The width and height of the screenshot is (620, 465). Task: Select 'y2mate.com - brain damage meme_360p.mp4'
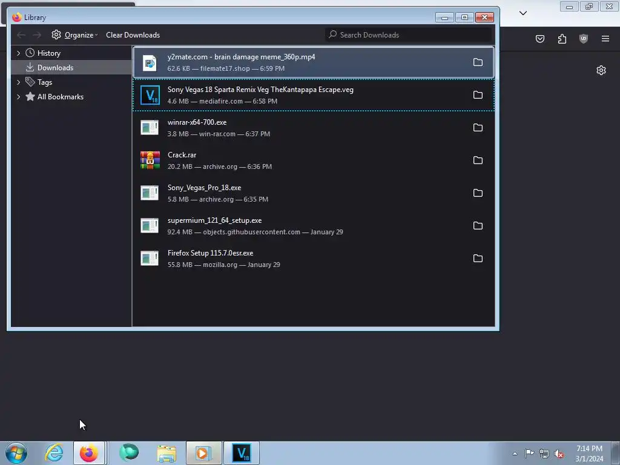314,62
